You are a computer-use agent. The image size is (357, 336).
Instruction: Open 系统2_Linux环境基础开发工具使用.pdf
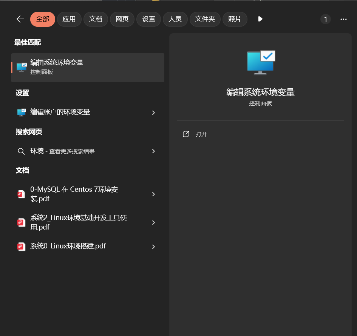pyautogui.click(x=88, y=222)
